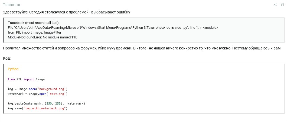This screenshot has height=122, width=287.
Task: Click the "Код:" text label
Action: (7, 58)
